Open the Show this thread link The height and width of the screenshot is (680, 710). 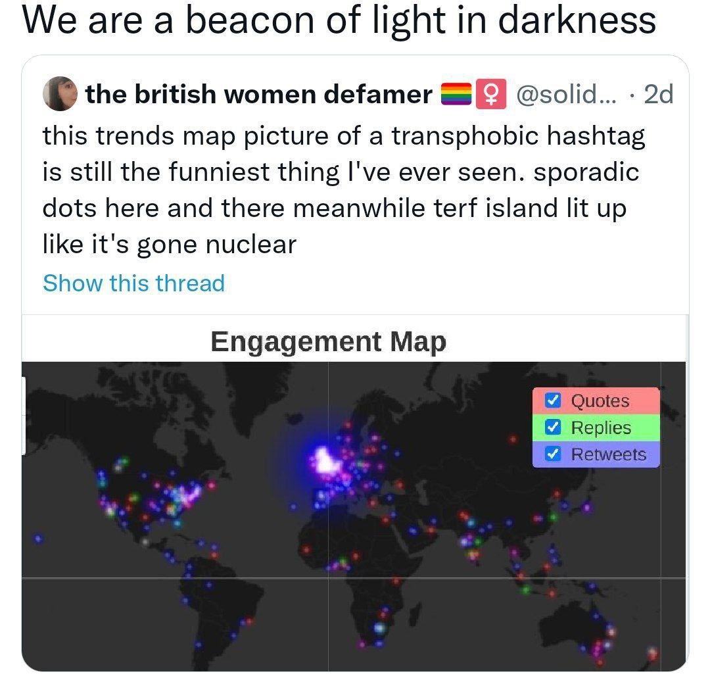[133, 283]
